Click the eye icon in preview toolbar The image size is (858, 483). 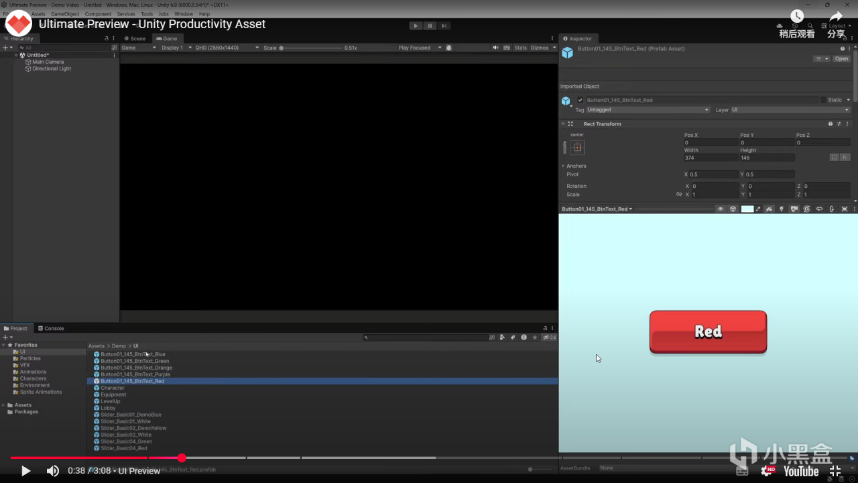[x=721, y=209]
